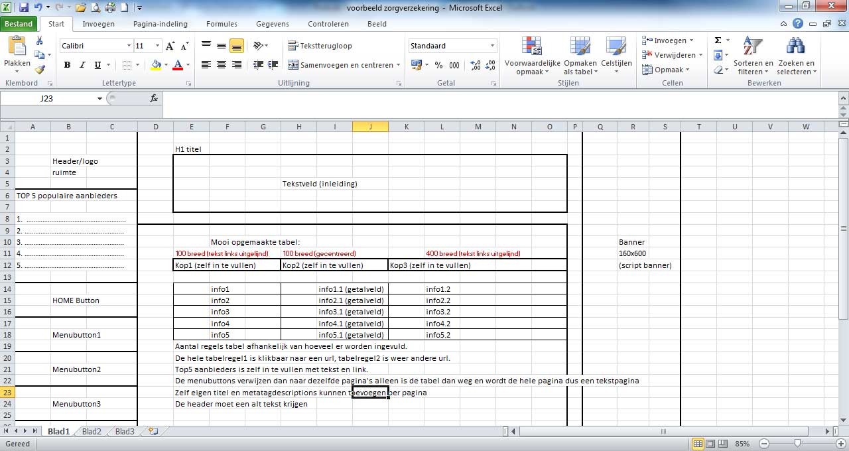Toggle bold formatting
Image resolution: width=849 pixels, height=451 pixels.
click(x=67, y=65)
